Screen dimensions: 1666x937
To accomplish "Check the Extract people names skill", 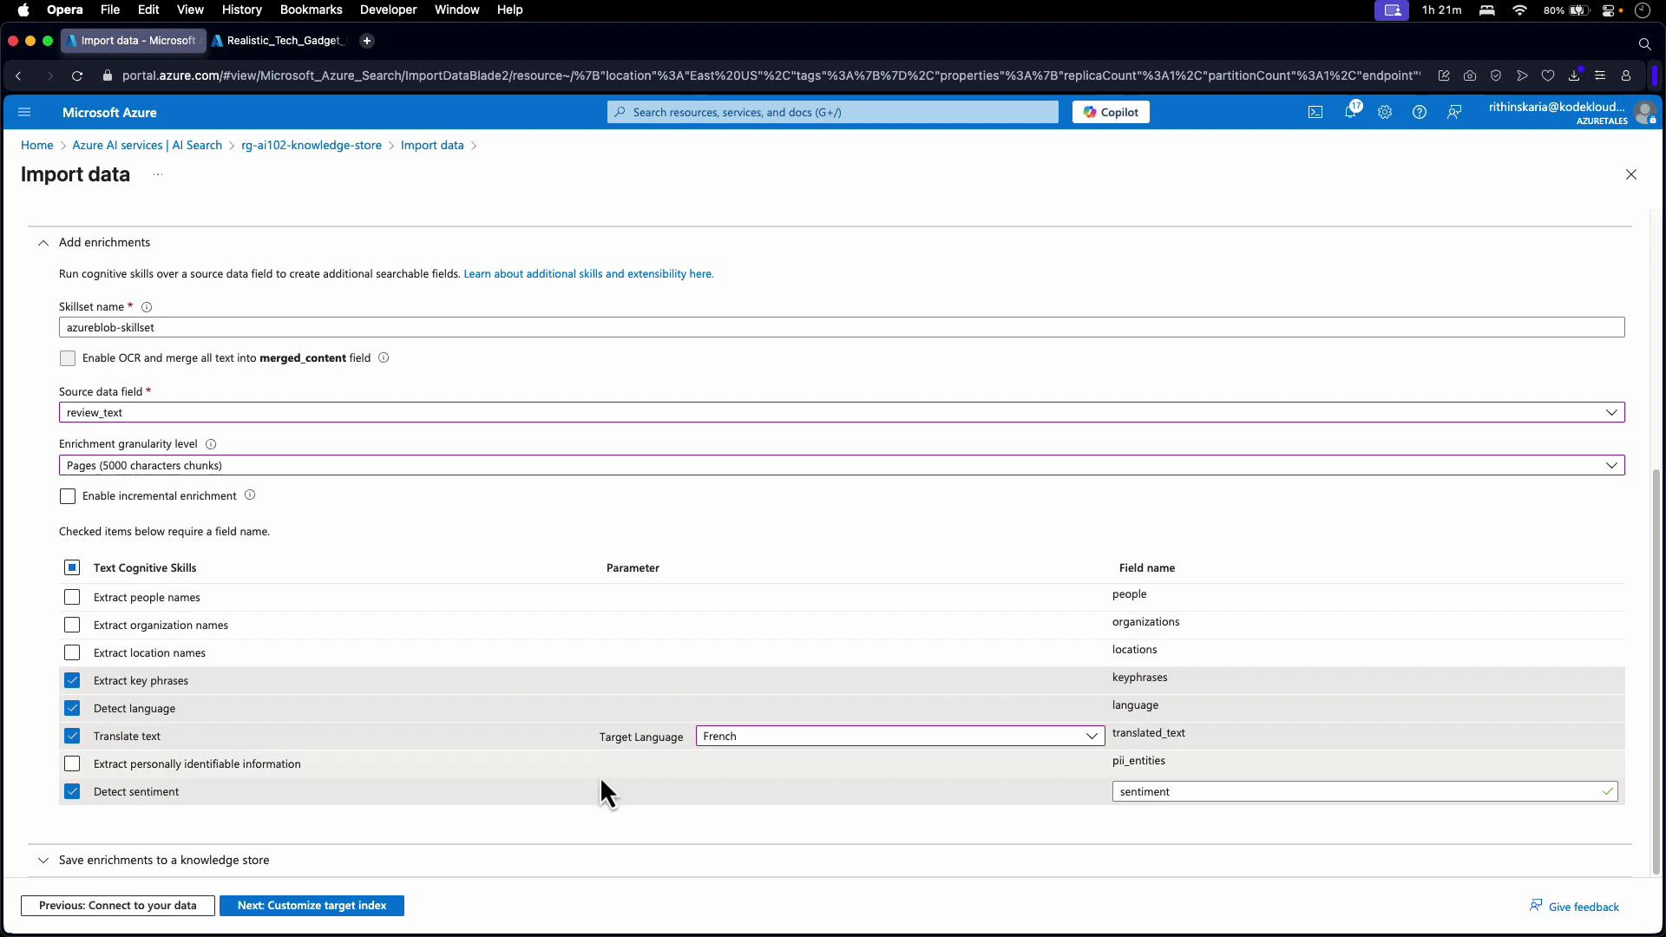I will point(72,597).
